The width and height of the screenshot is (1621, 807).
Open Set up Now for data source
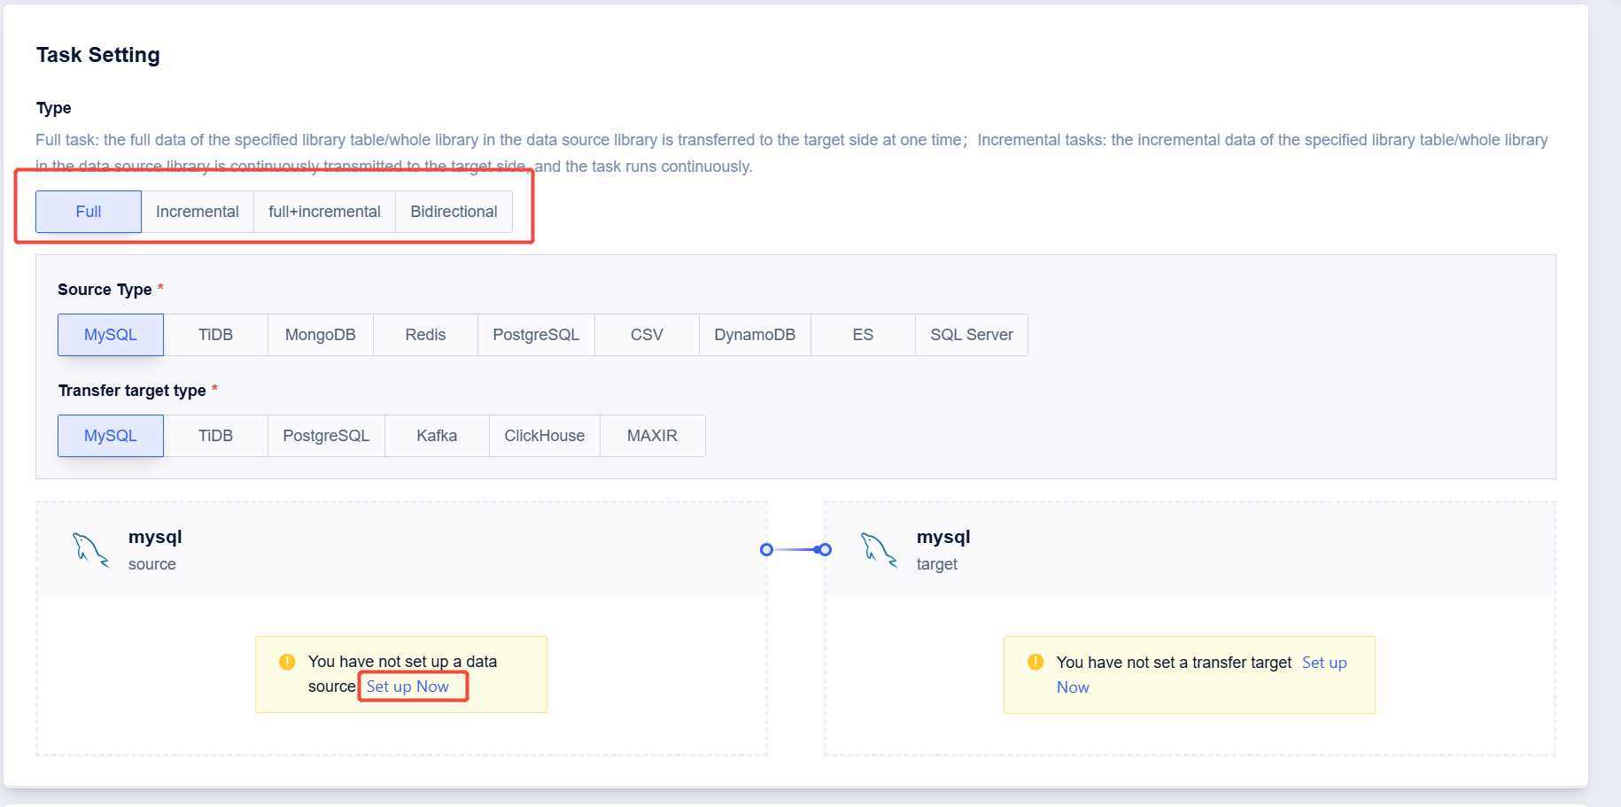408,687
